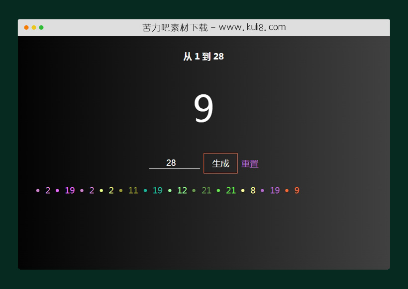408x289 pixels.
Task: Click the purple history number 19
Action: [275, 190]
